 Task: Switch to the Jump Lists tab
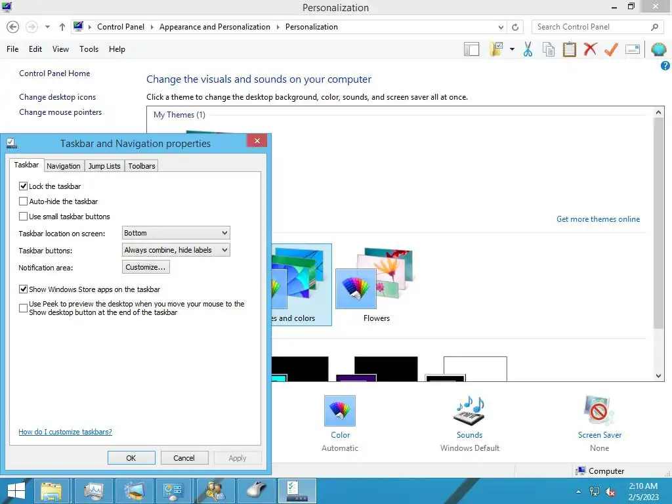point(104,166)
